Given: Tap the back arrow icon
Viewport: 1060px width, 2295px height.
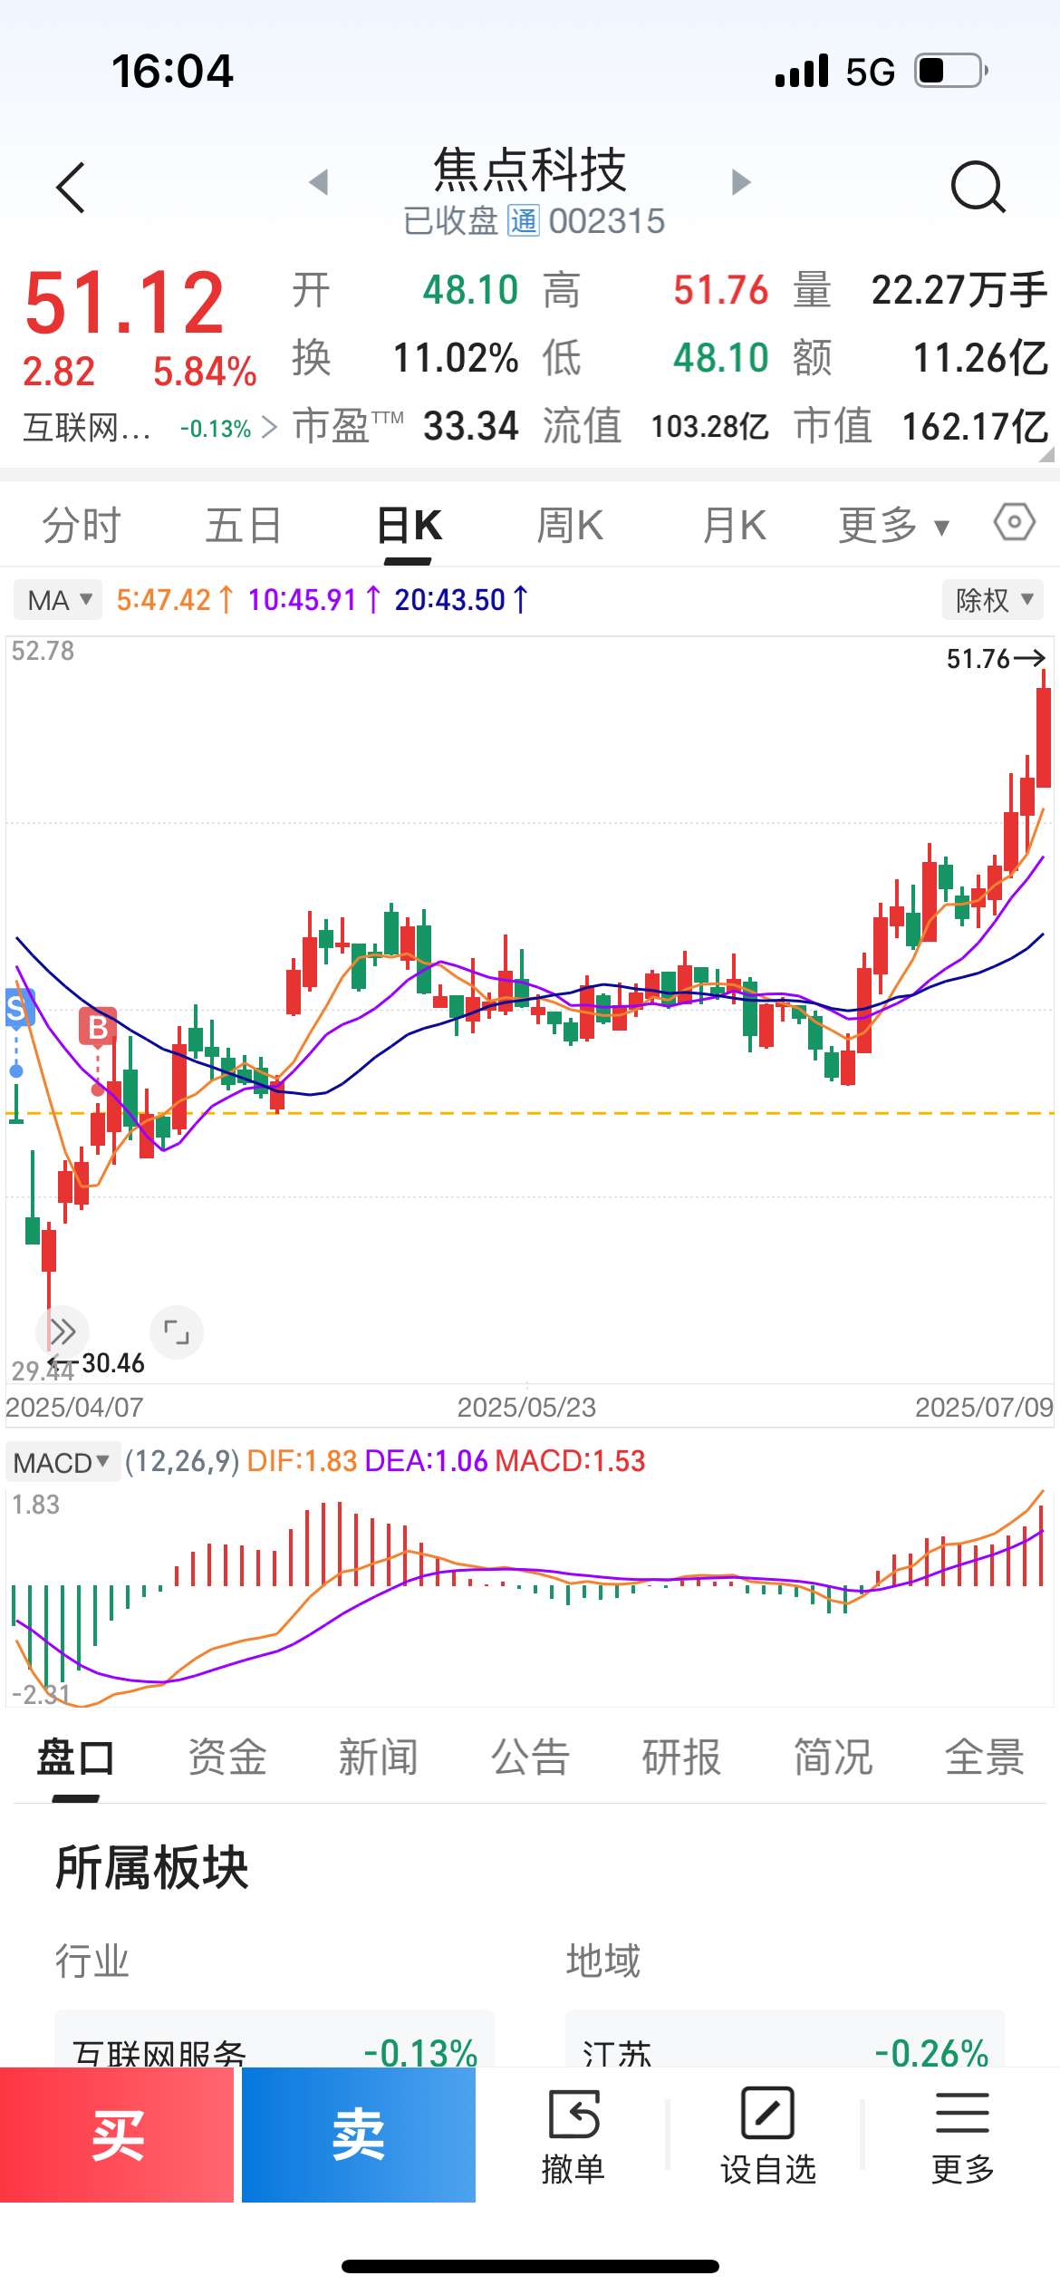Looking at the screenshot, I should [71, 188].
